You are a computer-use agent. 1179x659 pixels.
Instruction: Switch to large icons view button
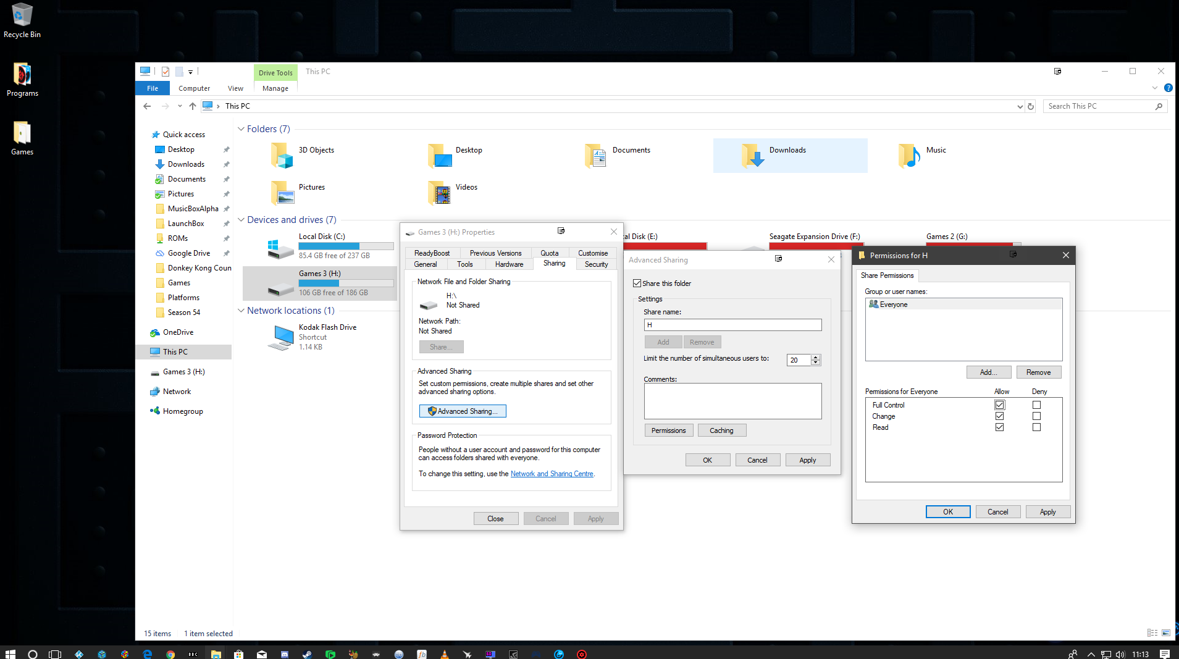tap(1166, 633)
